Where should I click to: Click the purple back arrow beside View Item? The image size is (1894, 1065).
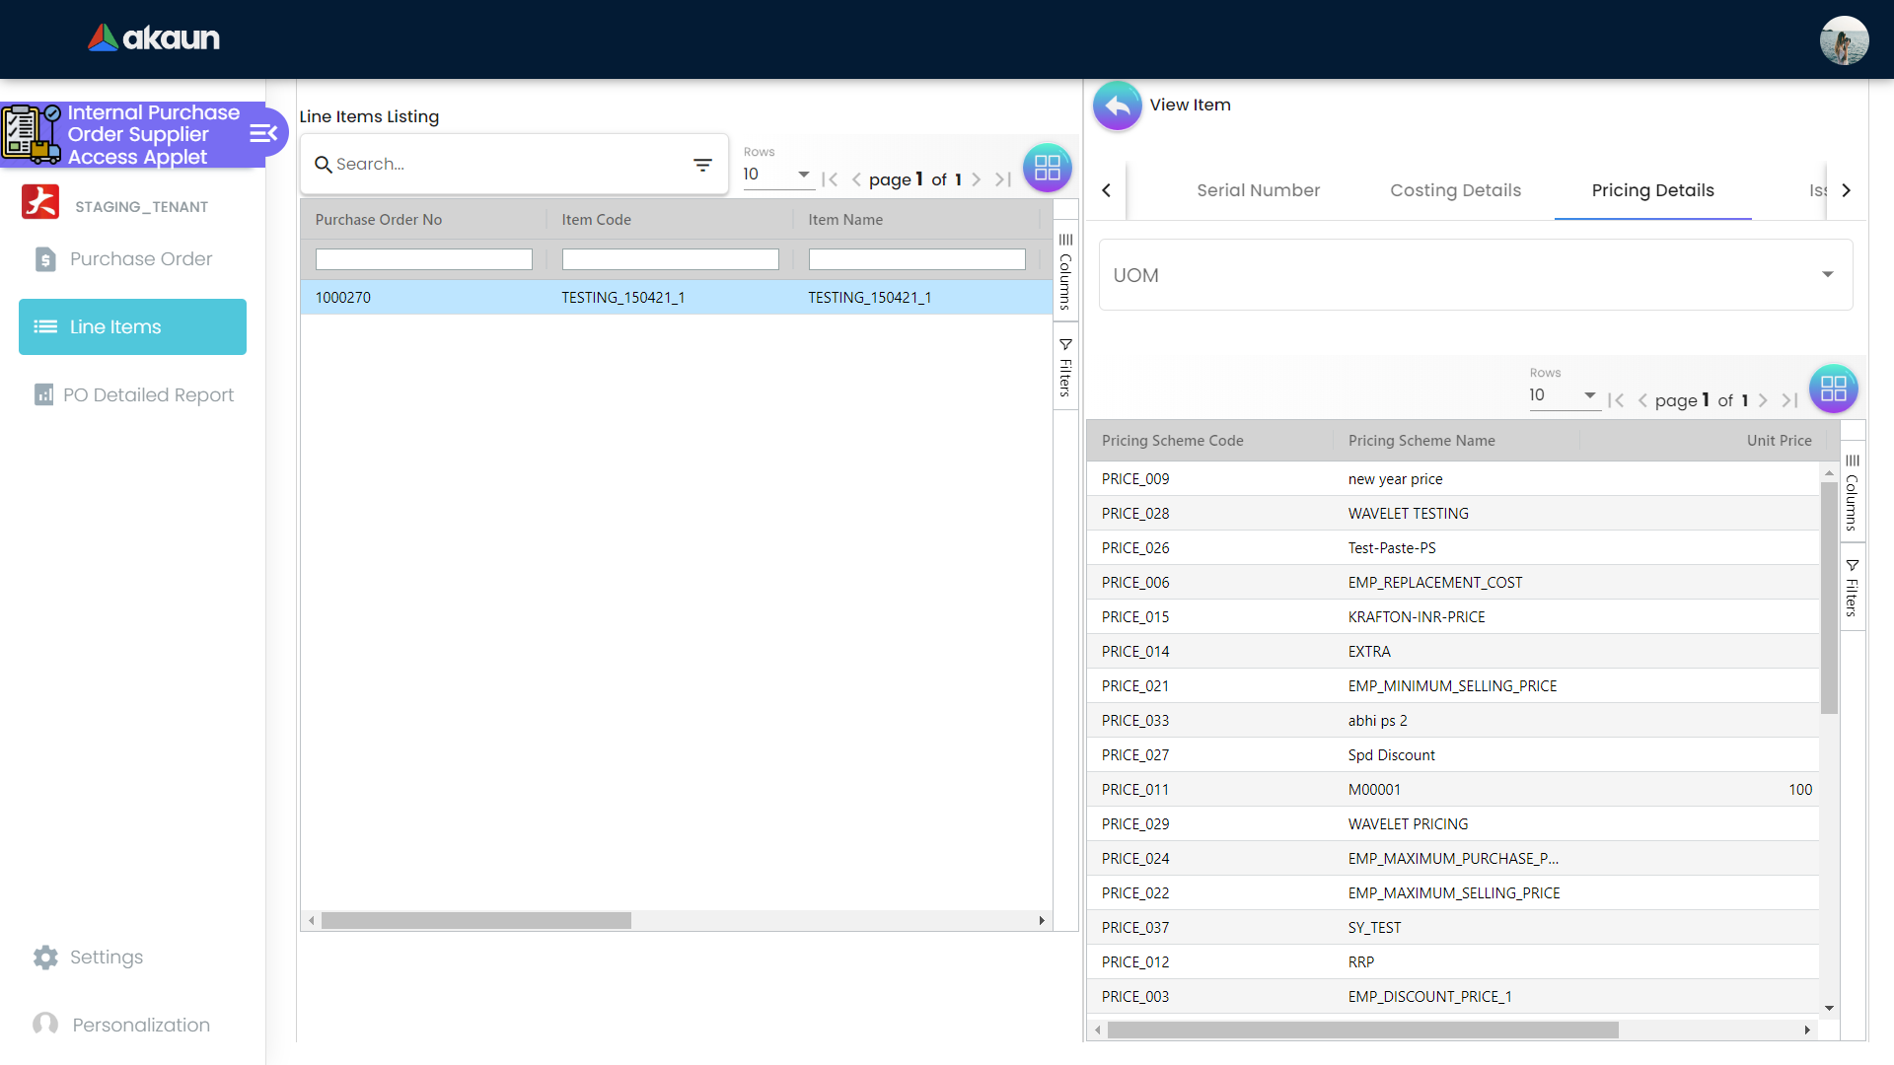[1117, 106]
